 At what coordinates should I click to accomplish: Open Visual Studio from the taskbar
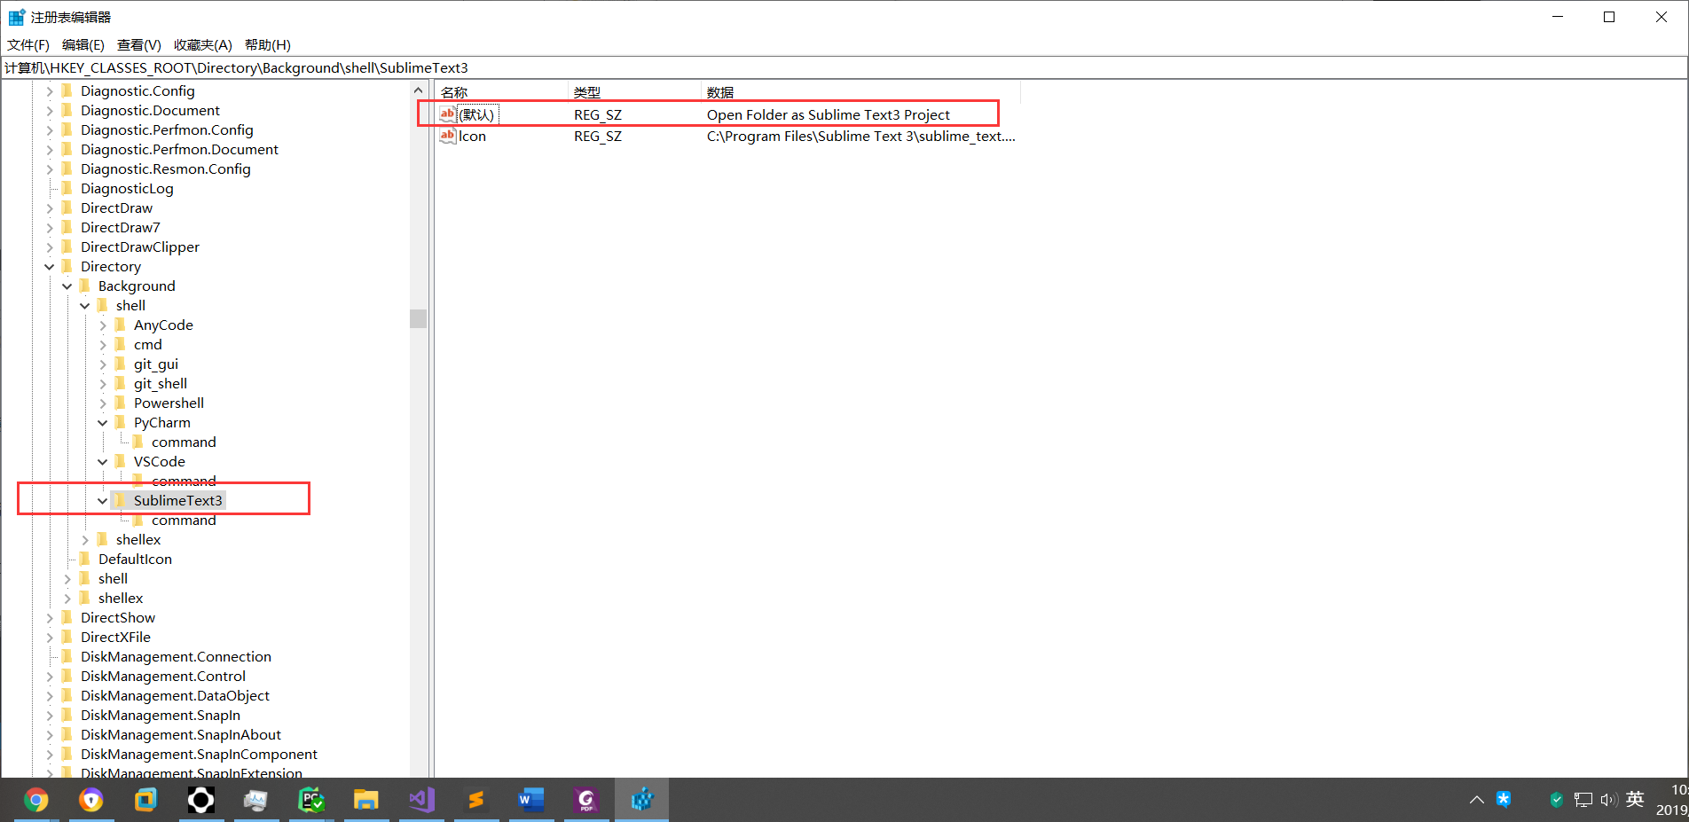(x=421, y=801)
